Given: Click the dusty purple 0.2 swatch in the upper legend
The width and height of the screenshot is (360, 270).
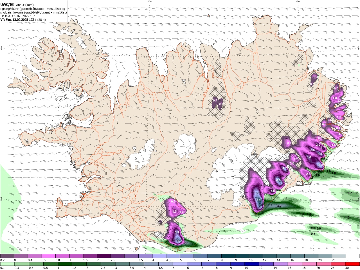Looking at the screenshot, I should pos(7,256).
